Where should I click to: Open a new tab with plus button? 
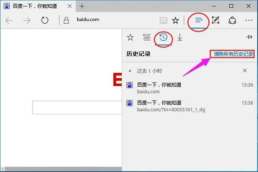point(82,6)
